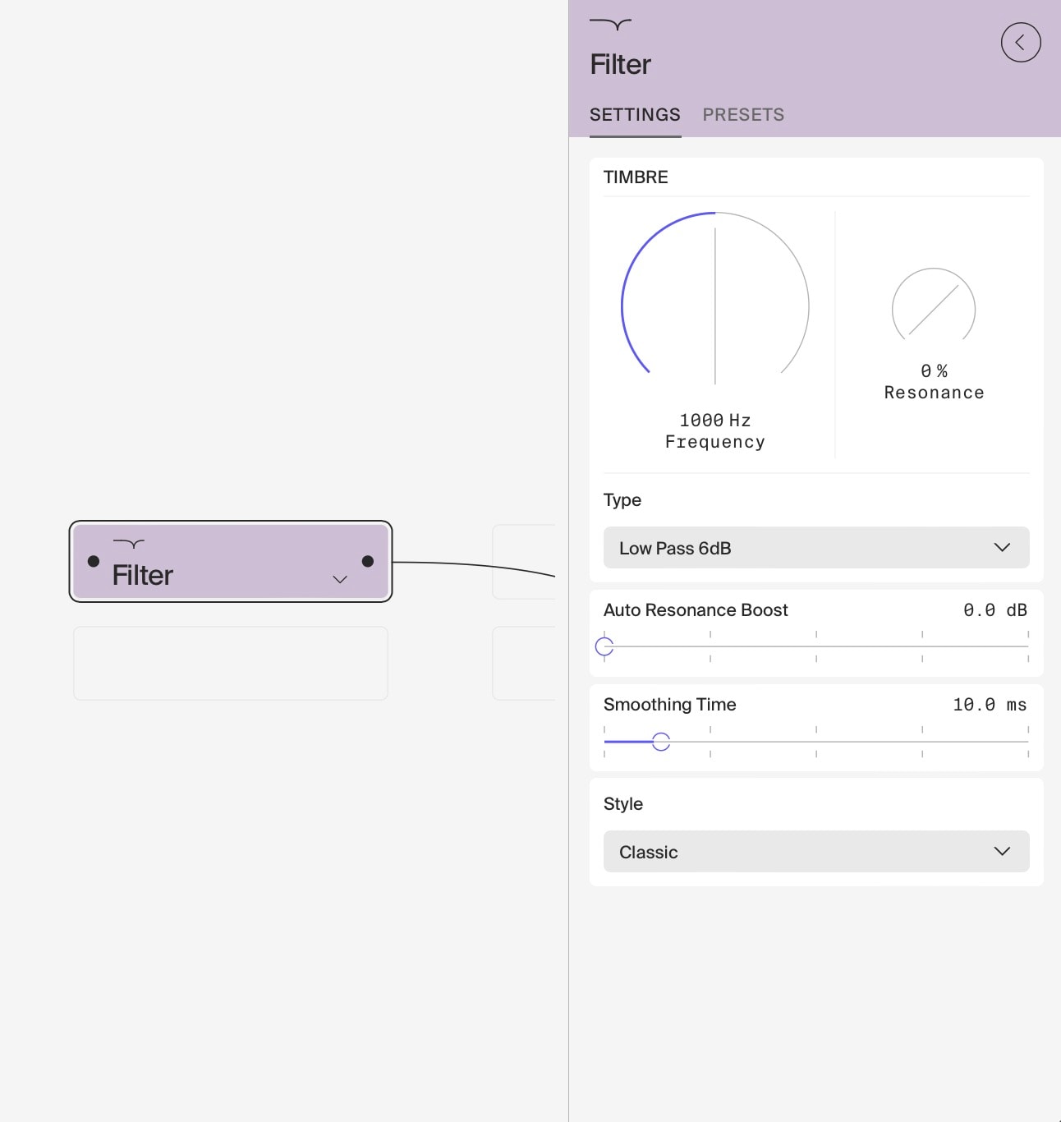Click the Auto Resonance Boost slider handle

pos(605,646)
